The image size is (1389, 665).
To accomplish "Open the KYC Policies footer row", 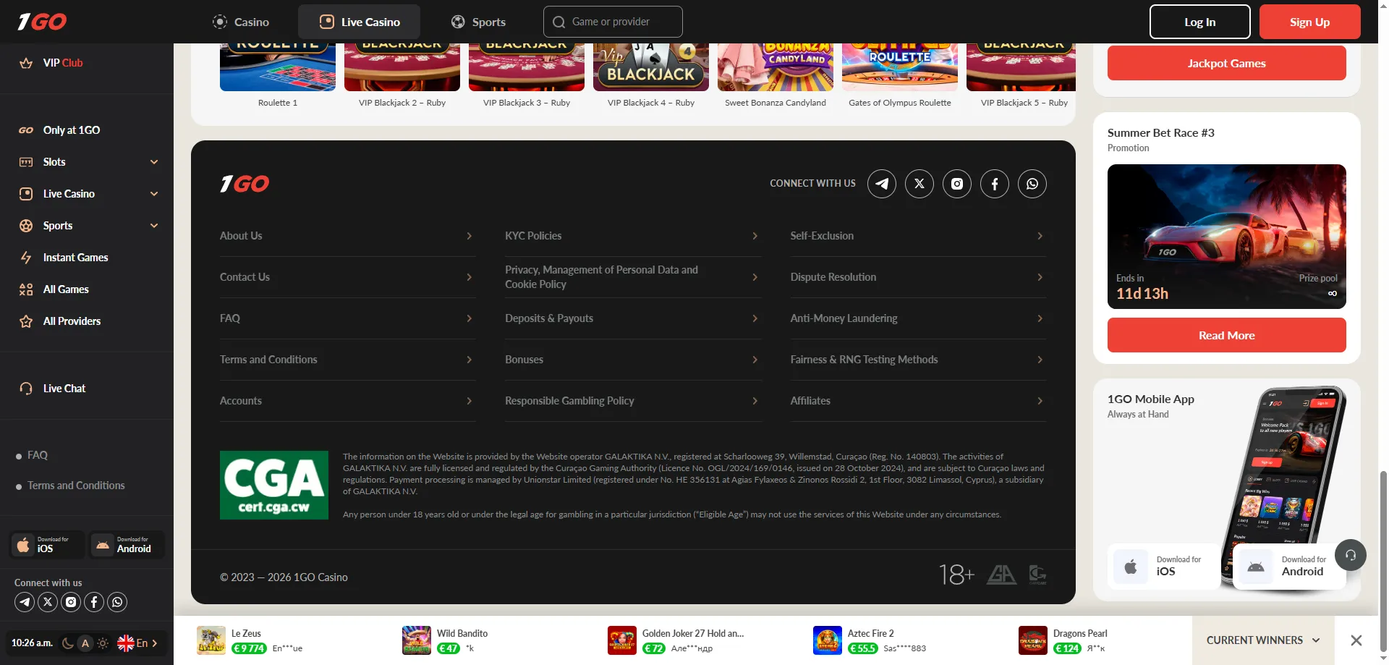I will point(633,236).
